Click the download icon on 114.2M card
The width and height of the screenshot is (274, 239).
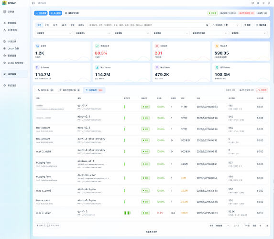97,67
